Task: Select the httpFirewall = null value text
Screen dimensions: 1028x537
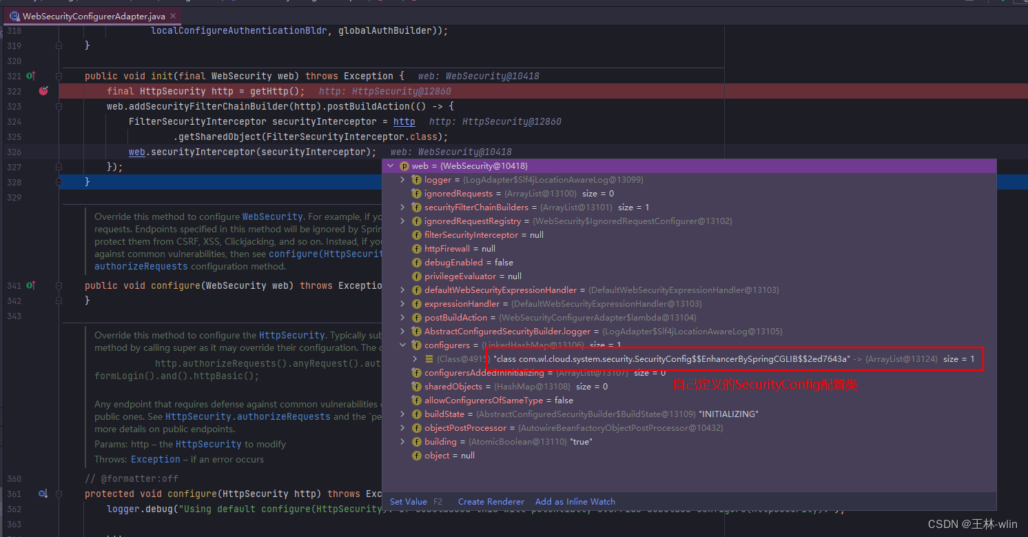Action: (460, 249)
